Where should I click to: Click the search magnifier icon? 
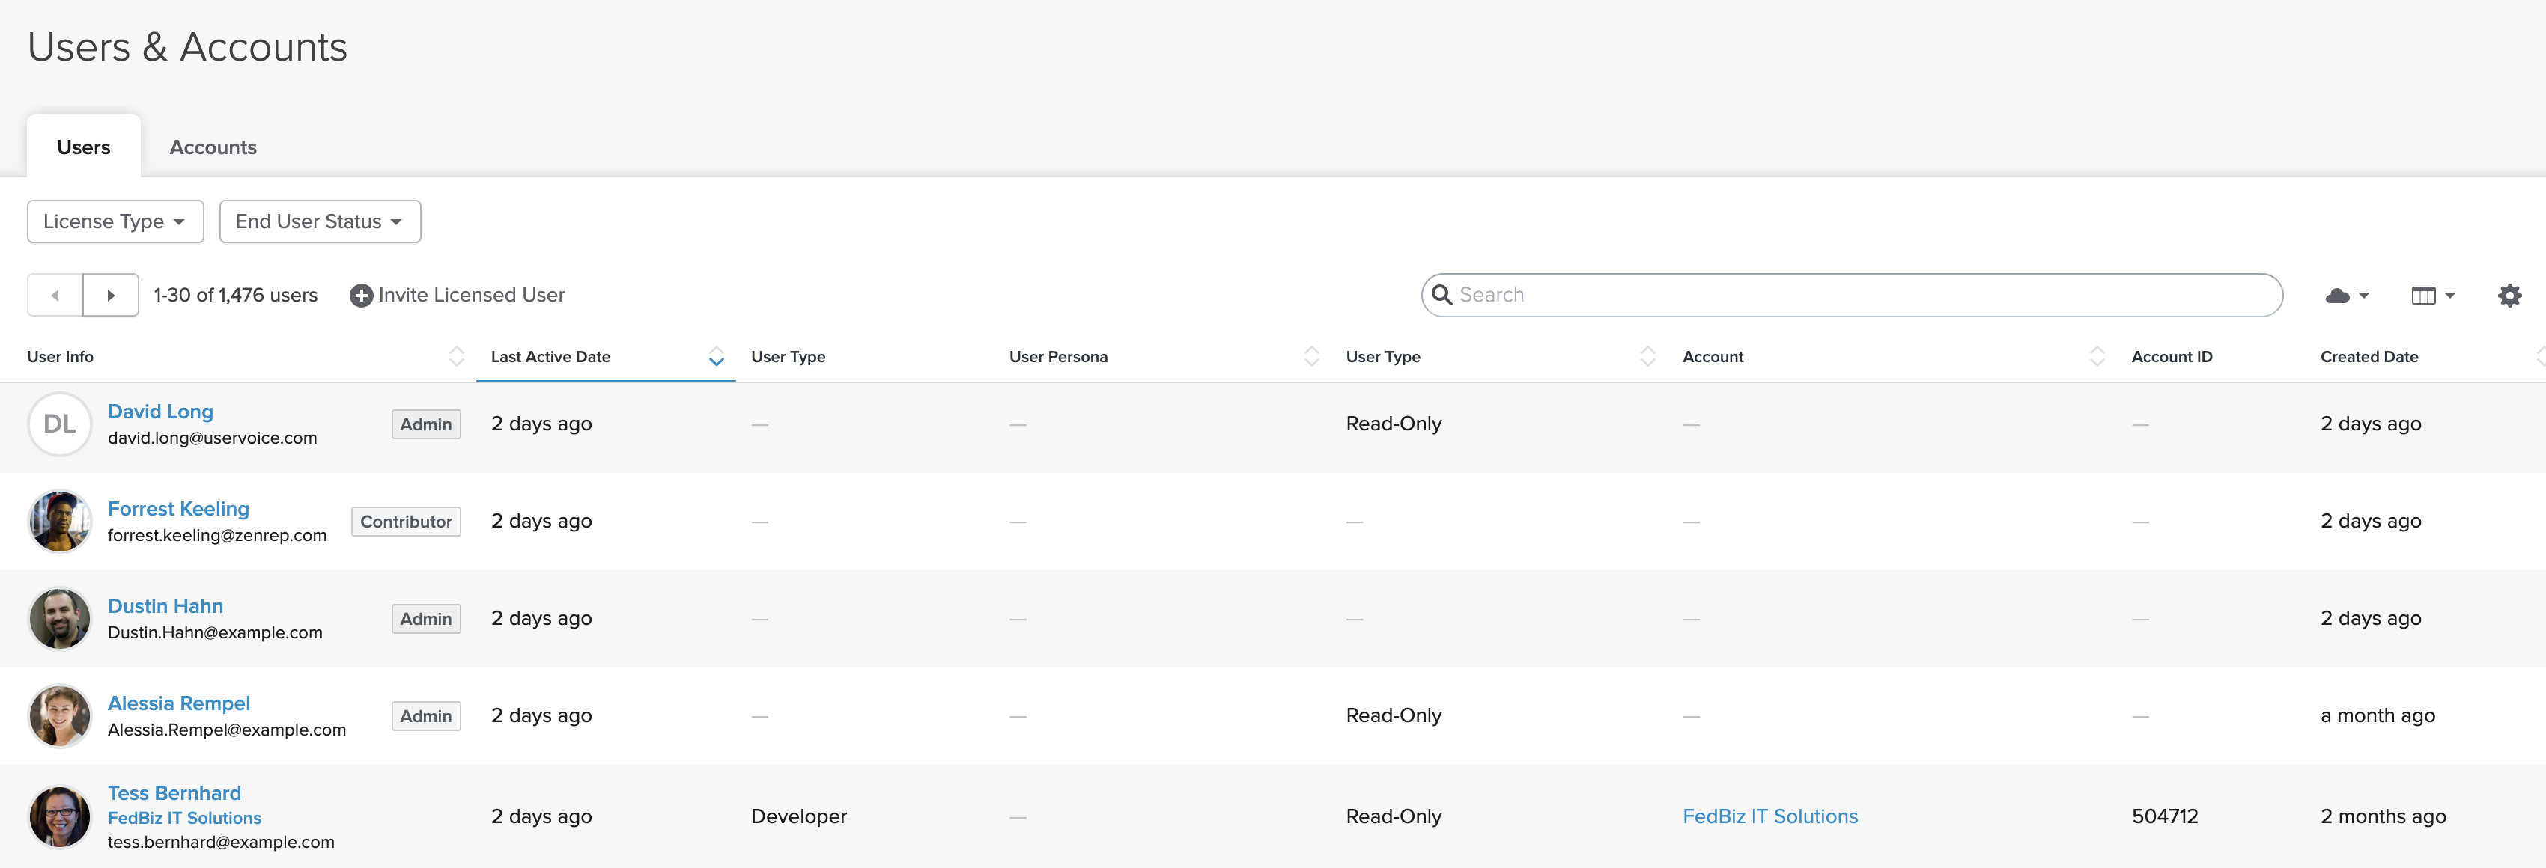pos(1441,296)
